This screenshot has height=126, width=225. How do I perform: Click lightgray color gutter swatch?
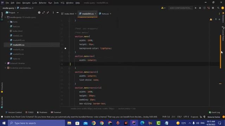pyautogui.click(x=65, y=48)
